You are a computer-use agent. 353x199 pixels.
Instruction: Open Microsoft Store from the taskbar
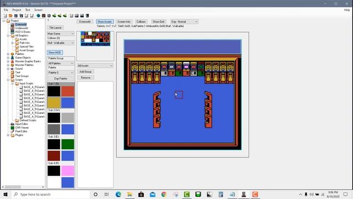(x=141, y=194)
